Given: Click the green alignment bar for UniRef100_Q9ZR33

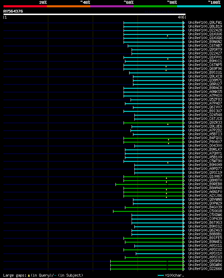Looking at the screenshot, I should point(154,123).
